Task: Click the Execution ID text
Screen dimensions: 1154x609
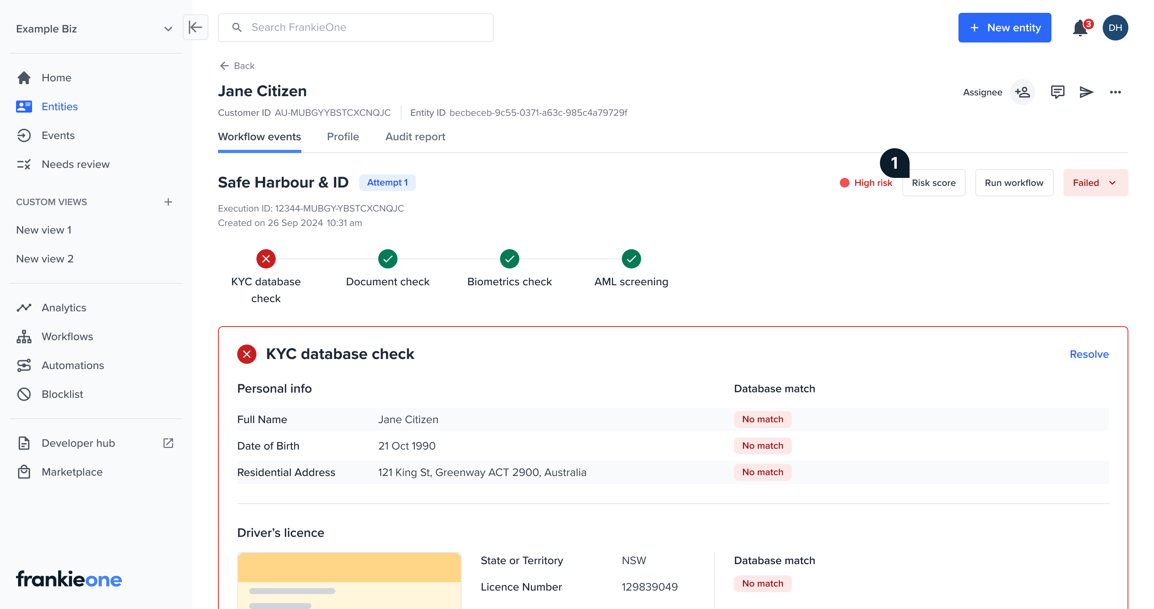Action: [x=311, y=209]
